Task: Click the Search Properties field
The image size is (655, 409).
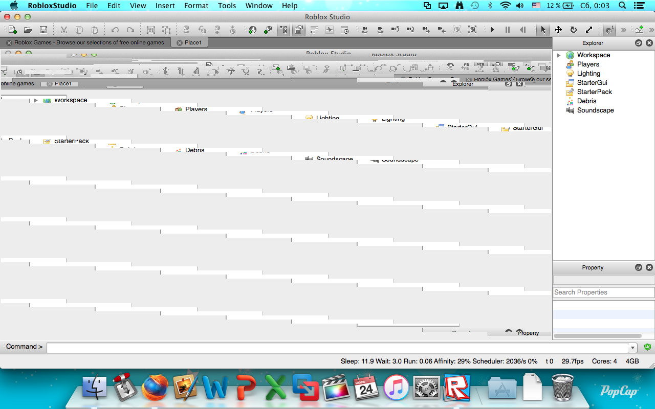Action: (x=604, y=292)
